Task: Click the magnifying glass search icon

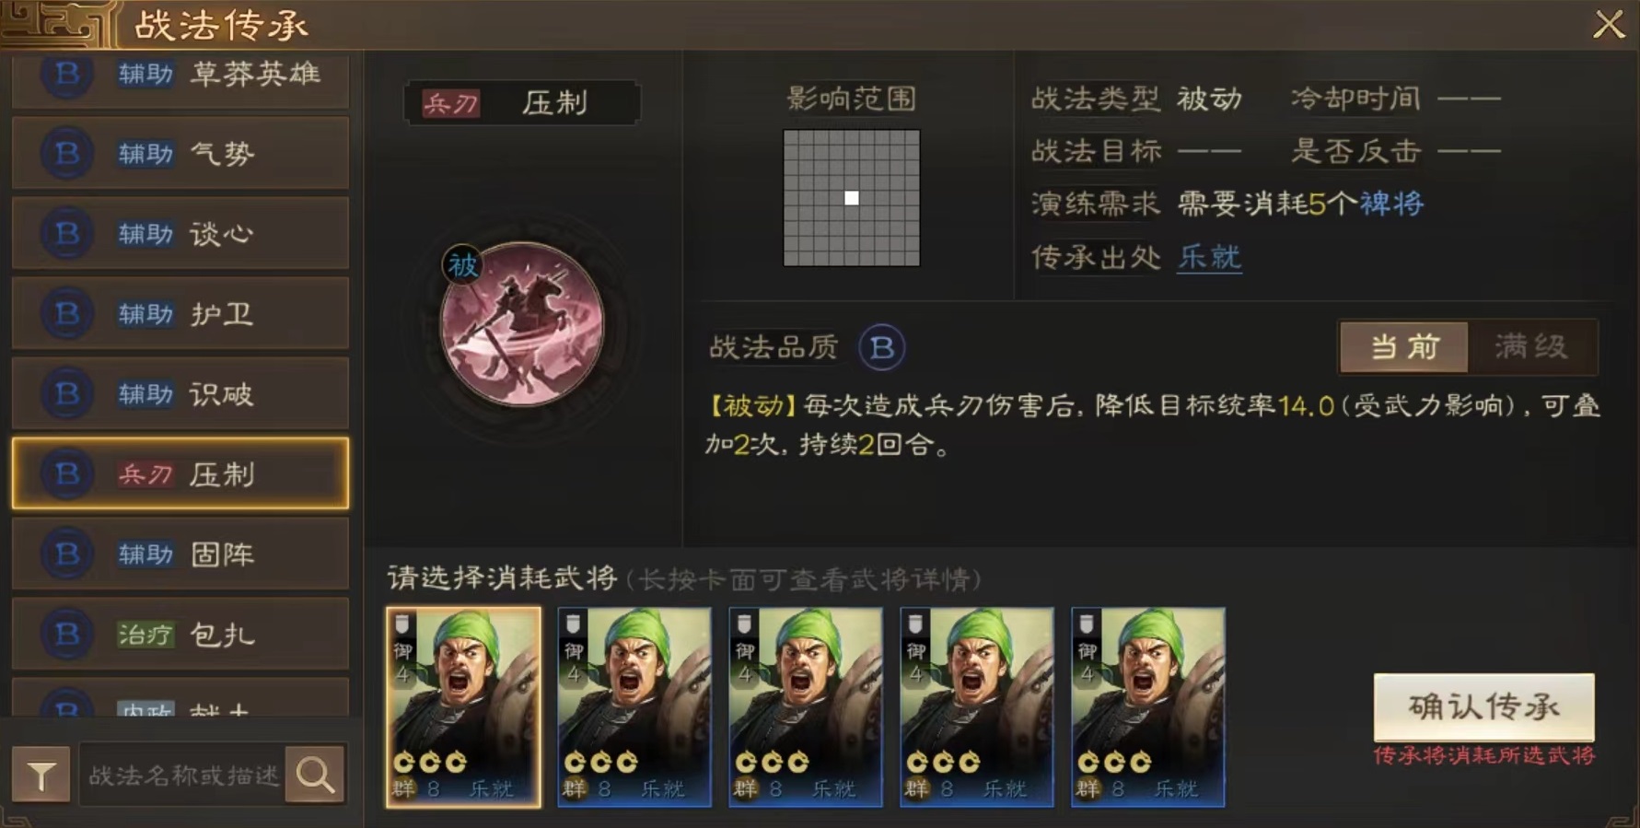Action: coord(315,776)
